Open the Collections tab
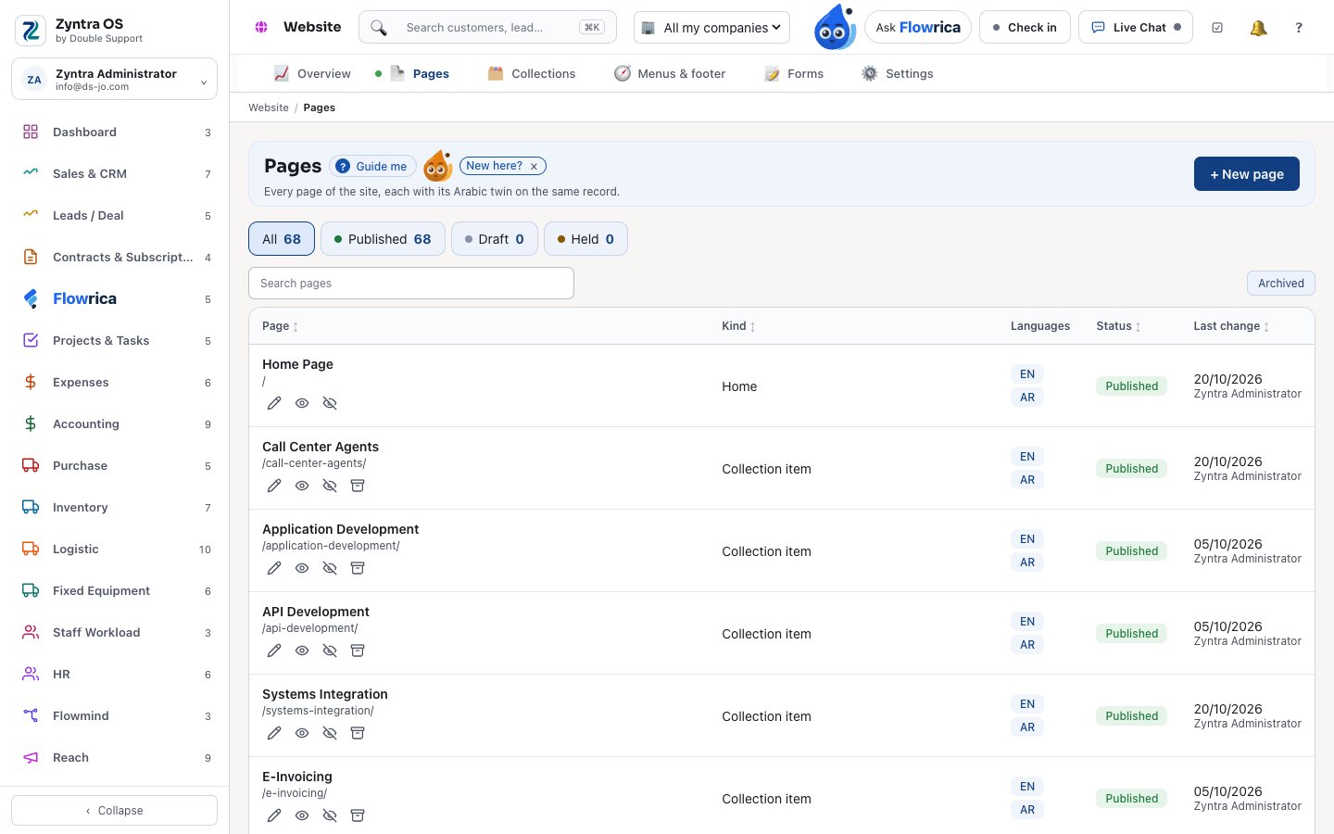Screen dimensions: 1334x834 tap(532, 74)
